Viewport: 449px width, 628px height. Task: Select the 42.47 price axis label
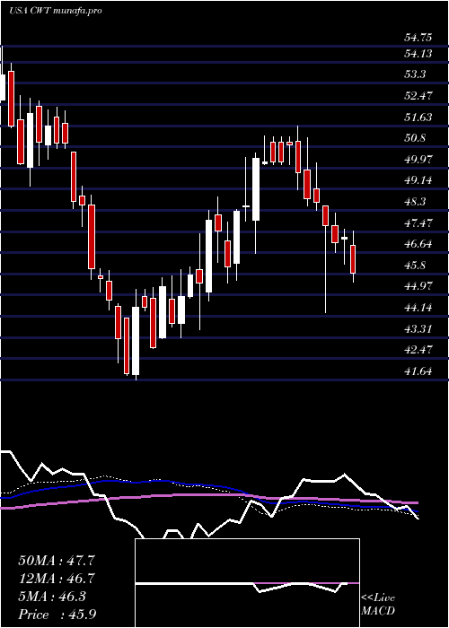(418, 350)
